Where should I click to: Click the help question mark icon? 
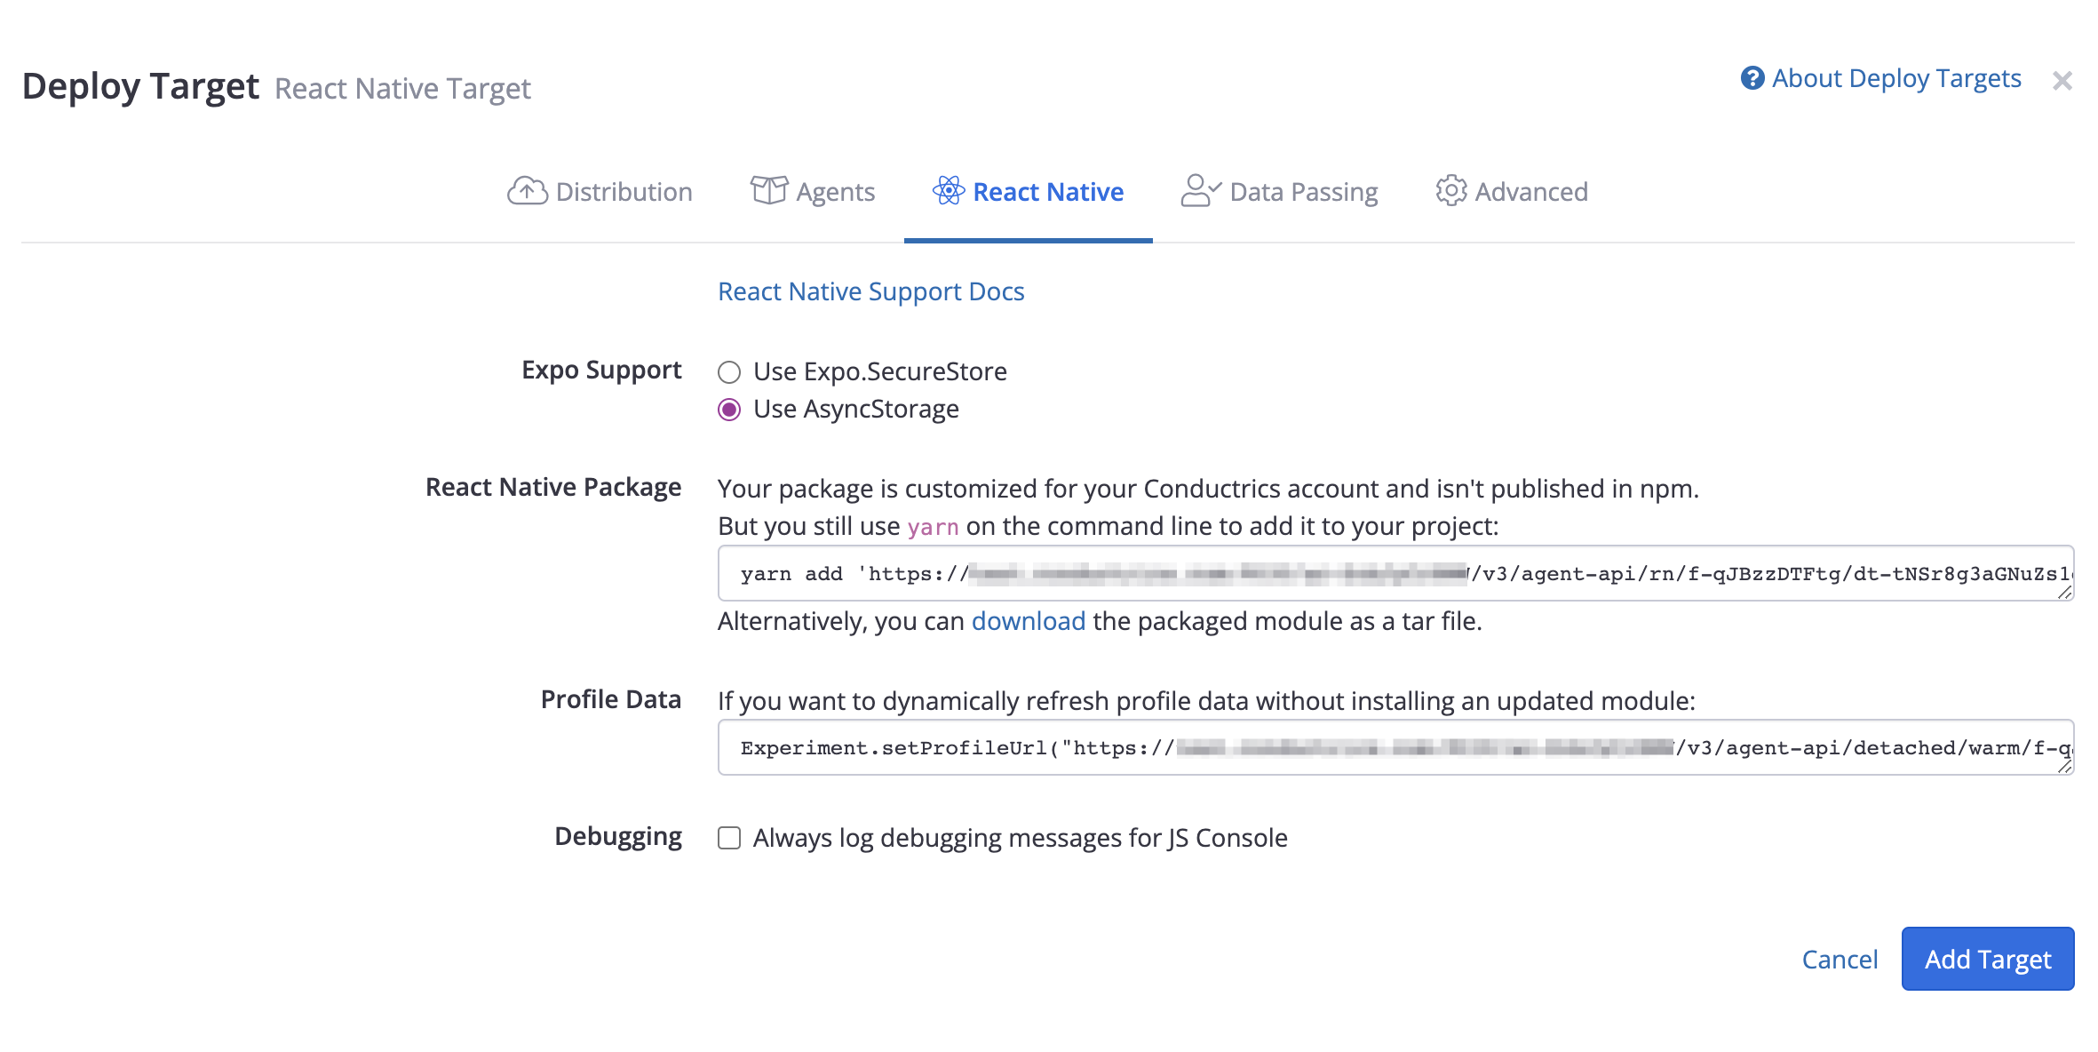pos(1752,79)
